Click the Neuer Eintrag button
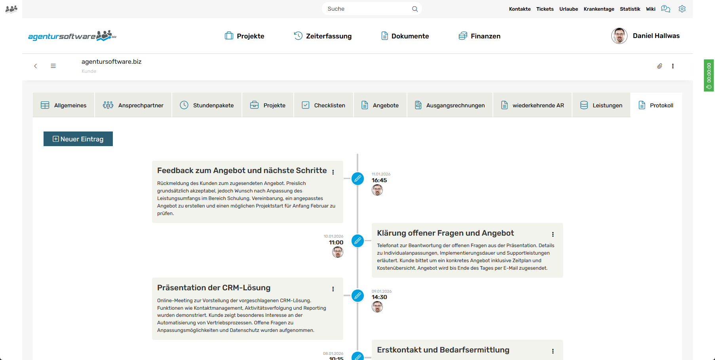715x360 pixels. pyautogui.click(x=78, y=139)
